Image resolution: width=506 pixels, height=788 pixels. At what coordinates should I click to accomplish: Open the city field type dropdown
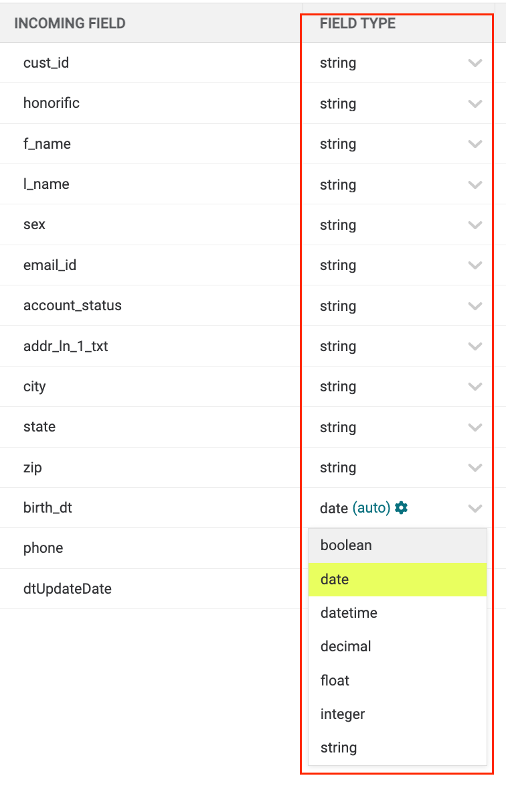[475, 387]
